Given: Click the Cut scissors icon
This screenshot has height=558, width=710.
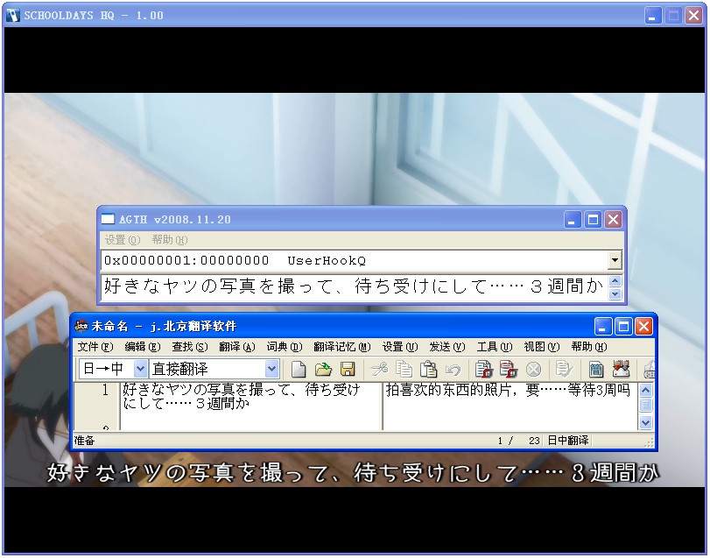Looking at the screenshot, I should click(378, 369).
